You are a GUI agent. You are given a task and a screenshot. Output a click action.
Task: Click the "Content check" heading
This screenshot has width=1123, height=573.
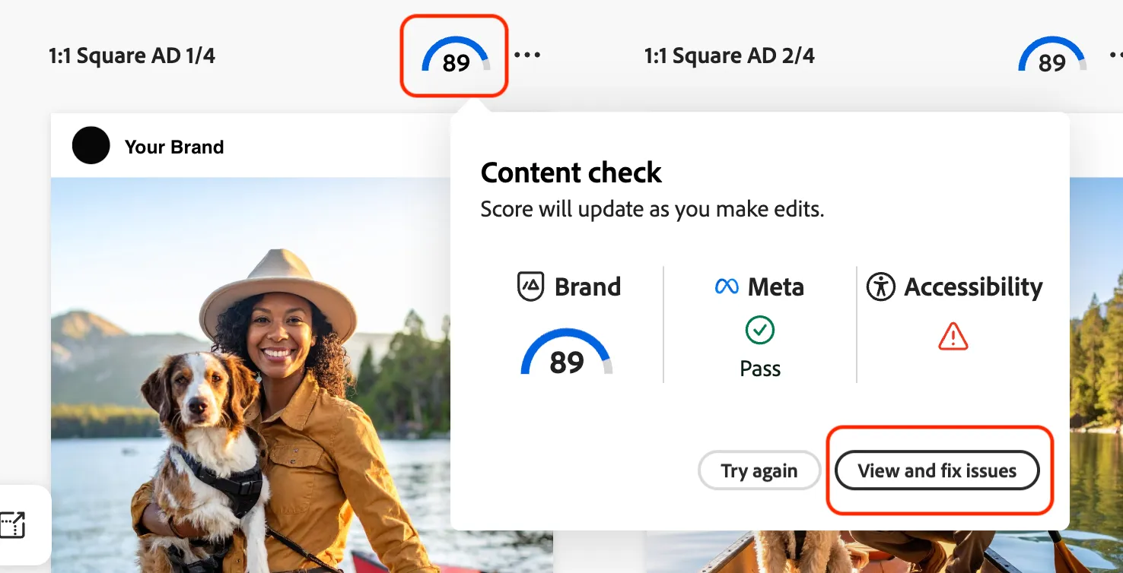pyautogui.click(x=571, y=173)
